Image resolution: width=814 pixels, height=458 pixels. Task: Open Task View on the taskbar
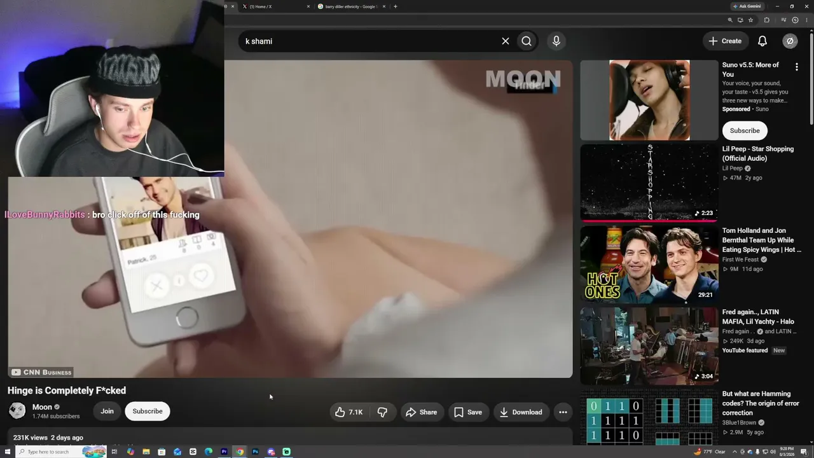pyautogui.click(x=114, y=452)
